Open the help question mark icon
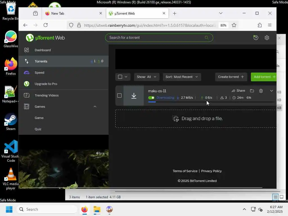 click(x=256, y=38)
